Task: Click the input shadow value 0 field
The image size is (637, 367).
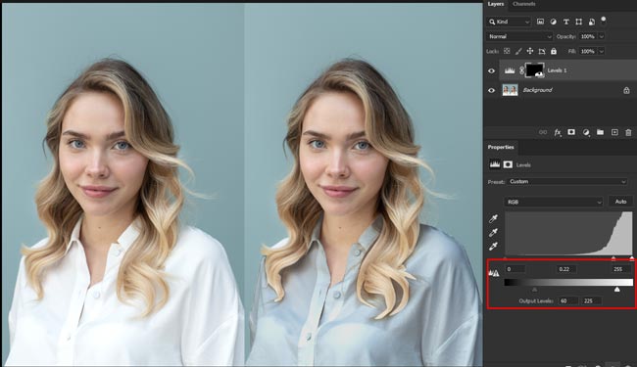Action: coord(515,269)
